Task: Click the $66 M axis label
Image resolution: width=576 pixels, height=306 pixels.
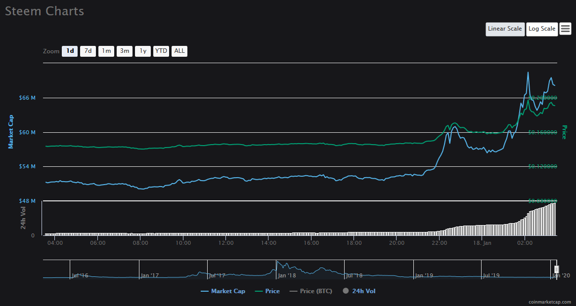Action: 27,98
